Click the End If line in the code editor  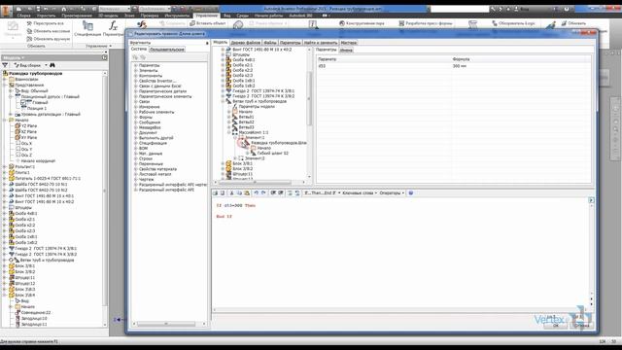pyautogui.click(x=225, y=216)
